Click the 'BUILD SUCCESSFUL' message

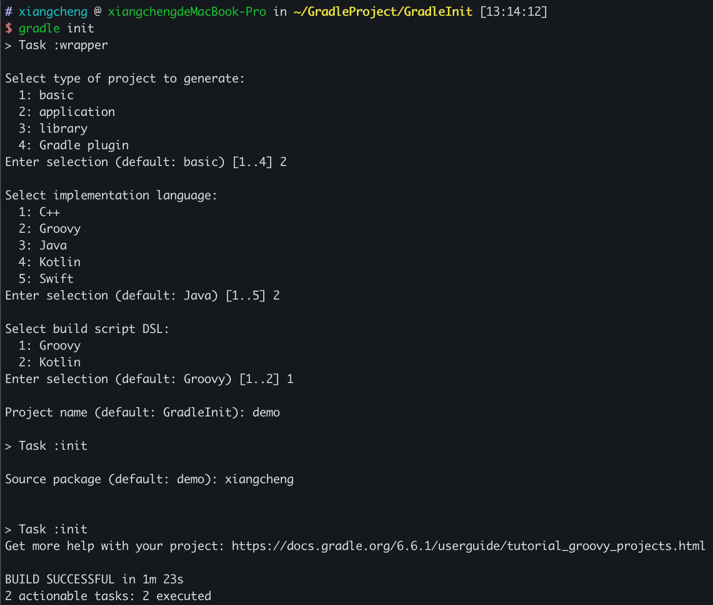pos(59,579)
